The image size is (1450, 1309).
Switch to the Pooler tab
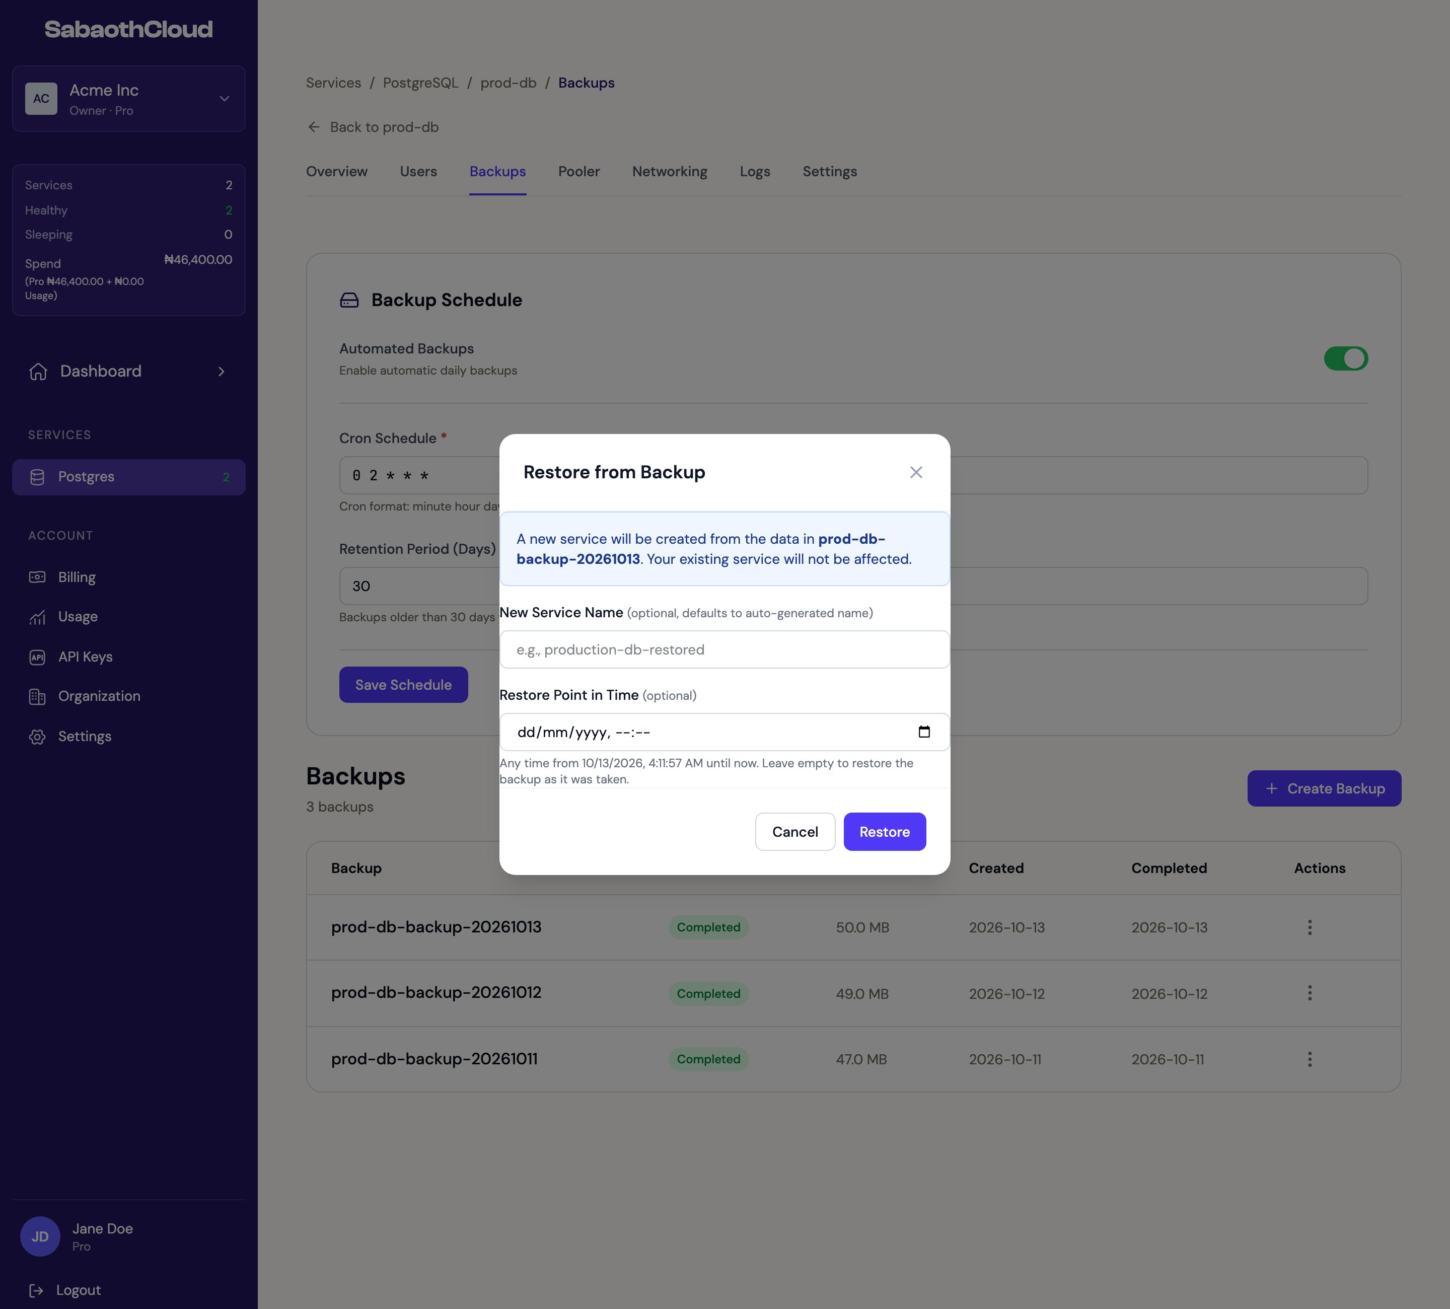tap(579, 171)
